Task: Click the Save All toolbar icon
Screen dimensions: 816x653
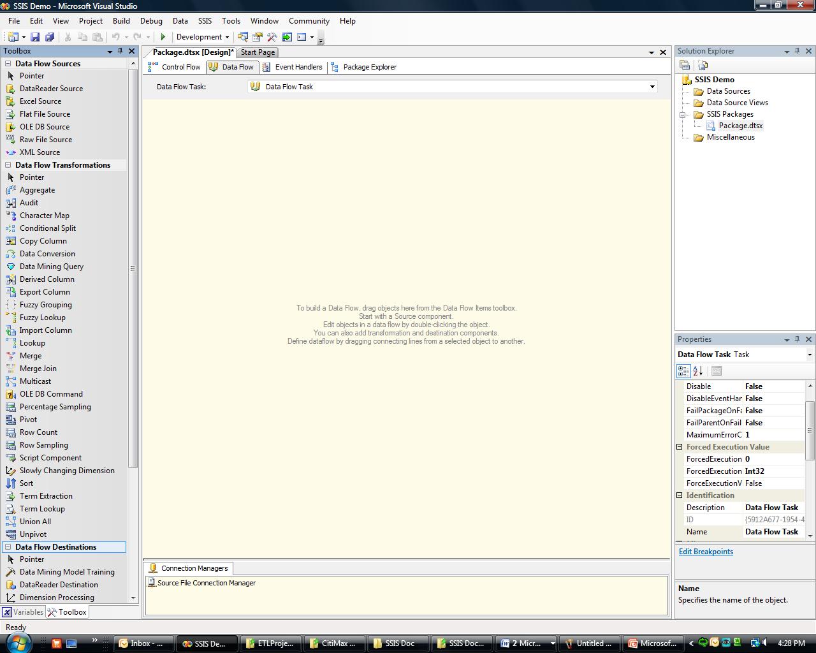Action: pos(49,37)
